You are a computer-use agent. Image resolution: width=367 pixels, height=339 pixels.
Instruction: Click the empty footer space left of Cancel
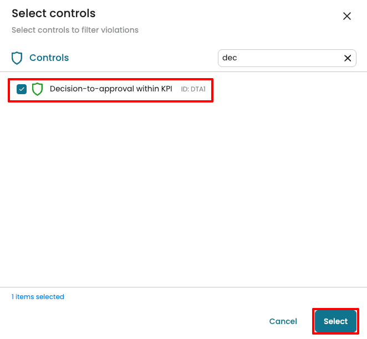click(139, 321)
